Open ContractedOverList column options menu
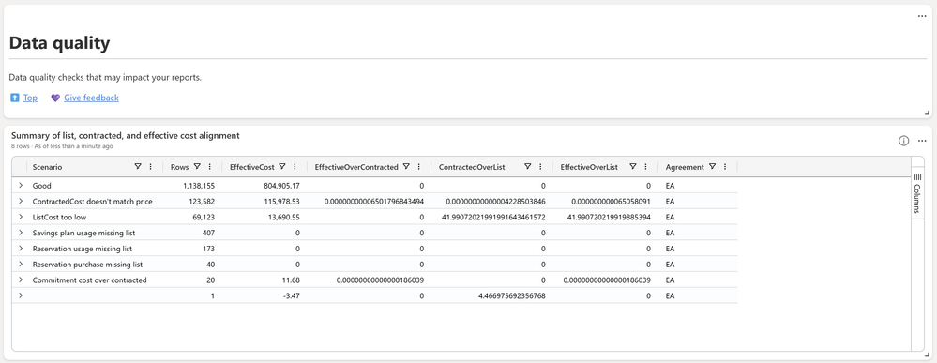Screen dimensions: 937x363 point(541,167)
